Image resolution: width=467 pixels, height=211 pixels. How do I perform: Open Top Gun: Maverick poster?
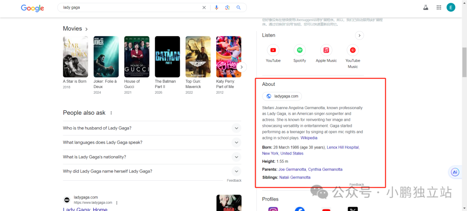tap(198, 57)
